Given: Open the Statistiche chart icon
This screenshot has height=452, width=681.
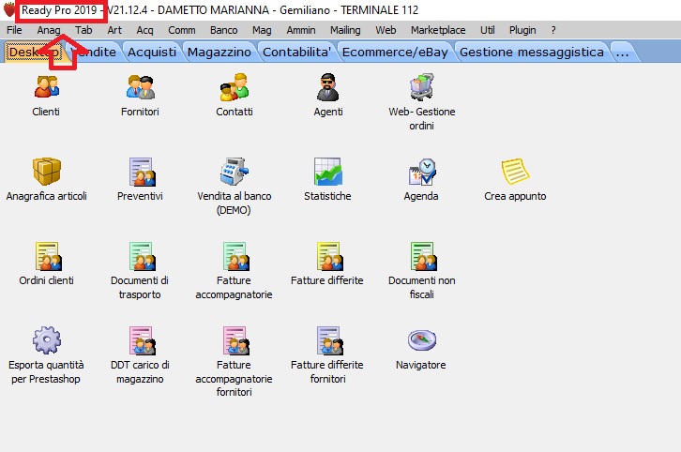Looking at the screenshot, I should tap(328, 171).
